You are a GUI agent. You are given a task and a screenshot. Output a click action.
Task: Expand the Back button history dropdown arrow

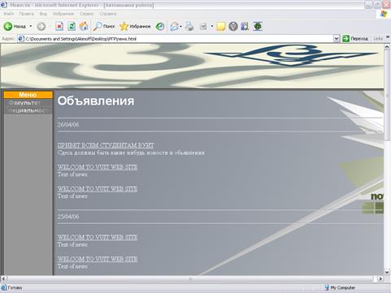coord(31,26)
